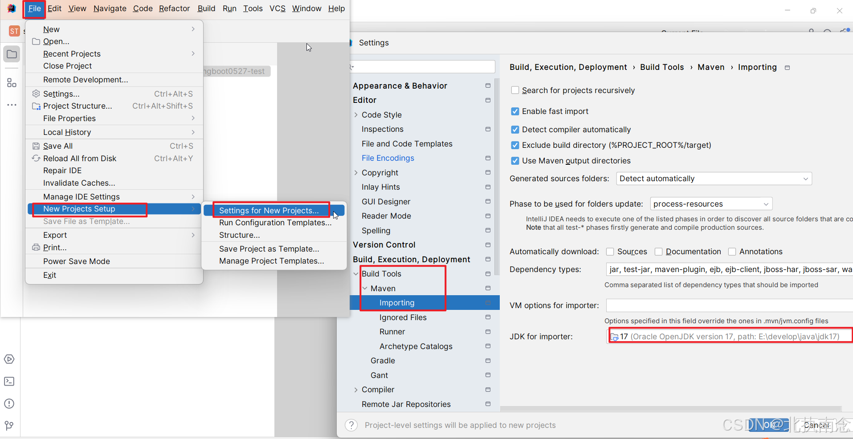The image size is (853, 439).
Task: Click project-level icon beside Importing breadcrumb
Action: pyautogui.click(x=787, y=68)
